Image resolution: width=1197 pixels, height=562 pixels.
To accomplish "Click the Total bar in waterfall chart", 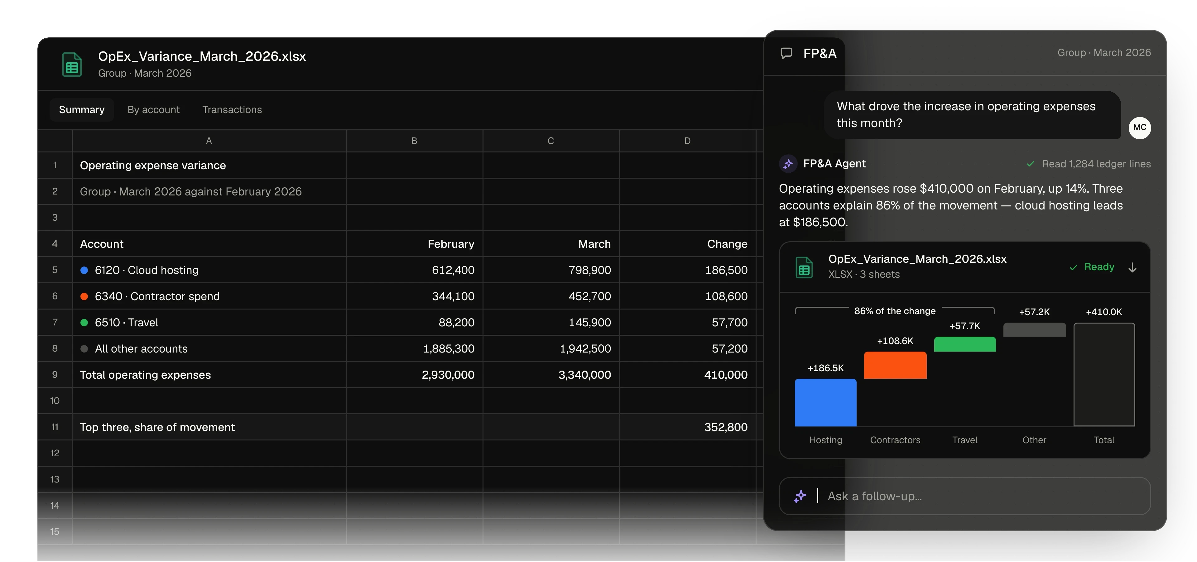I will (1104, 374).
